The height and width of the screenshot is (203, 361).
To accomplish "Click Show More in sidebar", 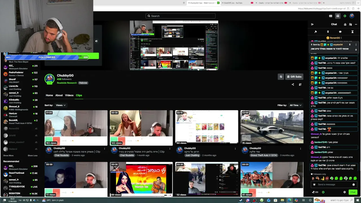I will (x=8, y=156).
